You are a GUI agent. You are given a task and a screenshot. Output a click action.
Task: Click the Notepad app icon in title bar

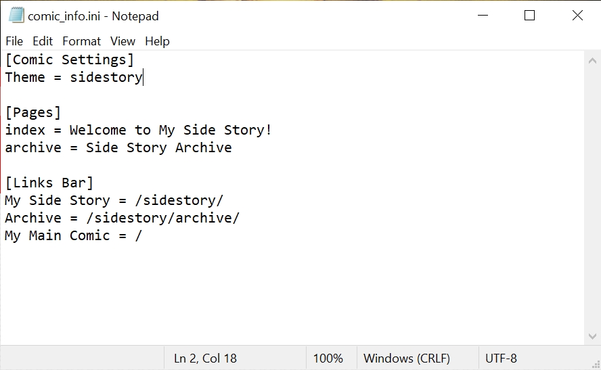(x=16, y=16)
